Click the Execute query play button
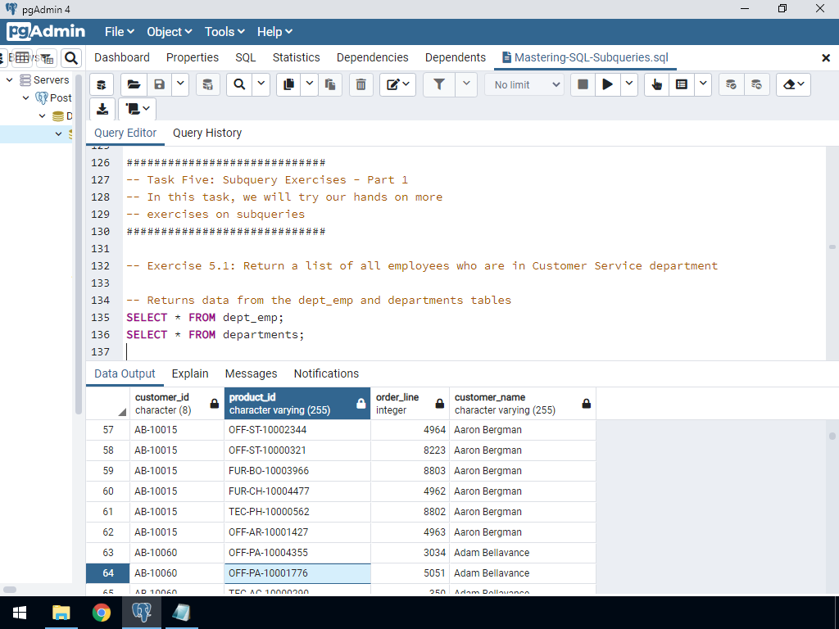Viewport: 839px width, 629px height. pyautogui.click(x=607, y=84)
